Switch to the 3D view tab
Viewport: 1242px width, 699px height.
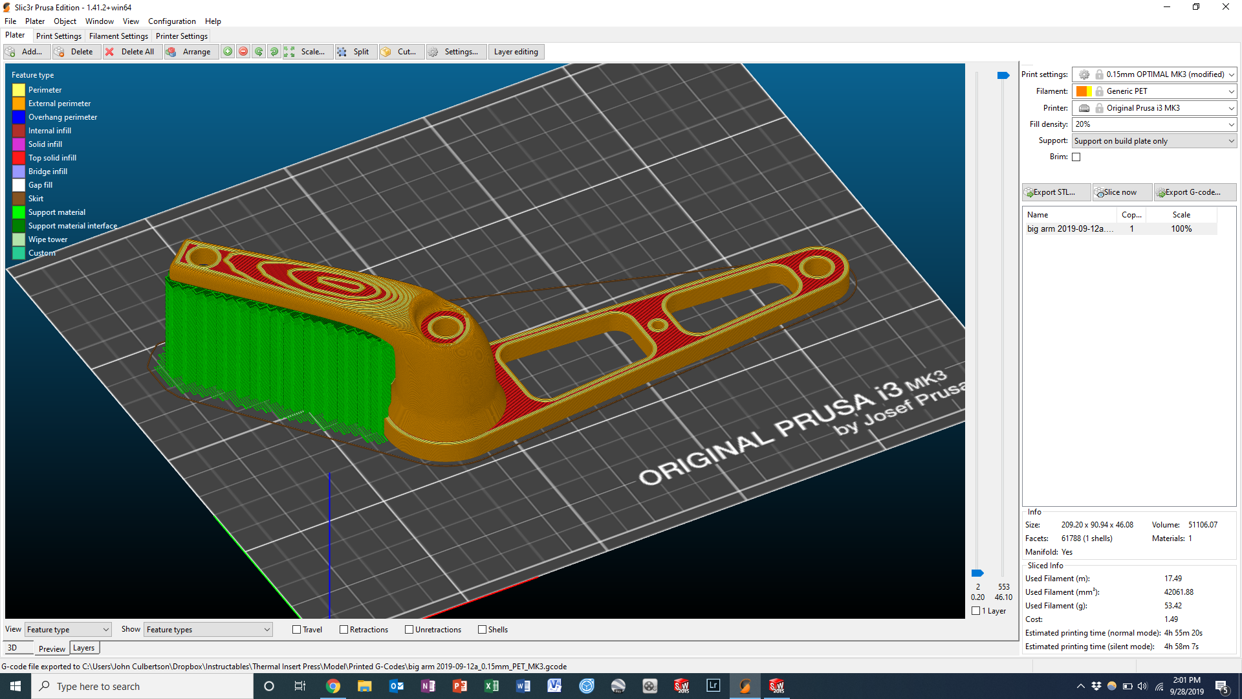[18, 648]
